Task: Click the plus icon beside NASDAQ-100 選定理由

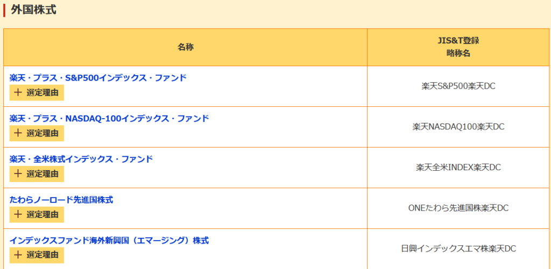Action: [18, 133]
